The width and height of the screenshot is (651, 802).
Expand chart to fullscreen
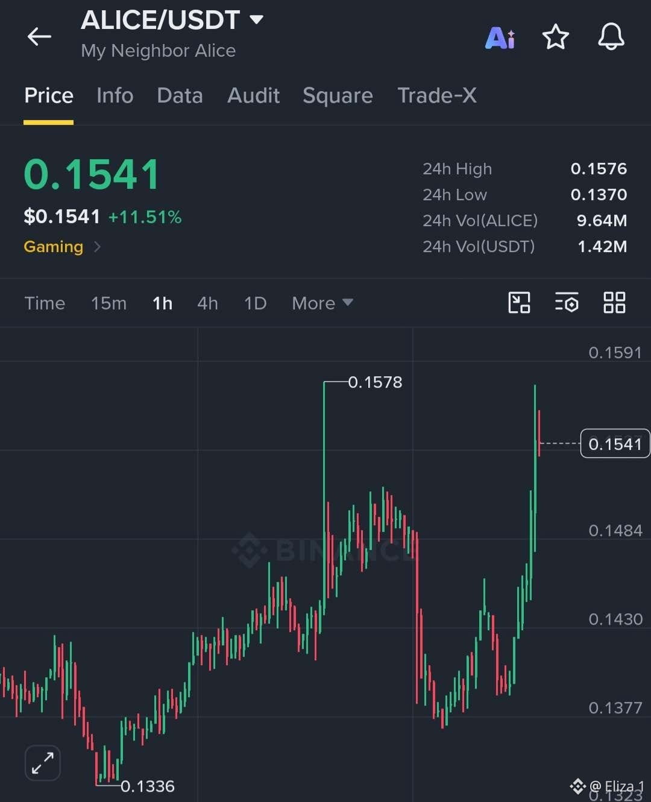tap(43, 763)
